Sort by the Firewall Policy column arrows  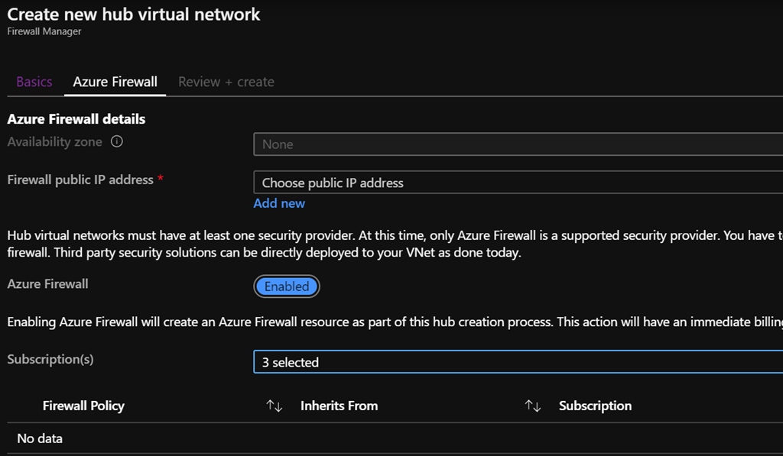(274, 406)
